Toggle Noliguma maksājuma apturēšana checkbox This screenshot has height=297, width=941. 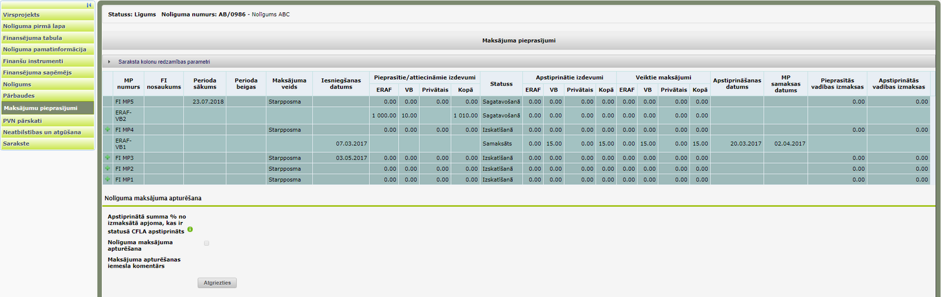pyautogui.click(x=206, y=243)
